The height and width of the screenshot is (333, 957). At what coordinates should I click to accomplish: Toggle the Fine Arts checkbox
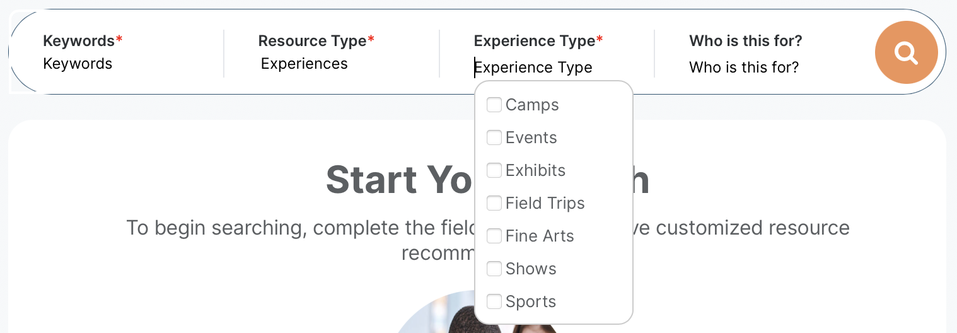[494, 236]
